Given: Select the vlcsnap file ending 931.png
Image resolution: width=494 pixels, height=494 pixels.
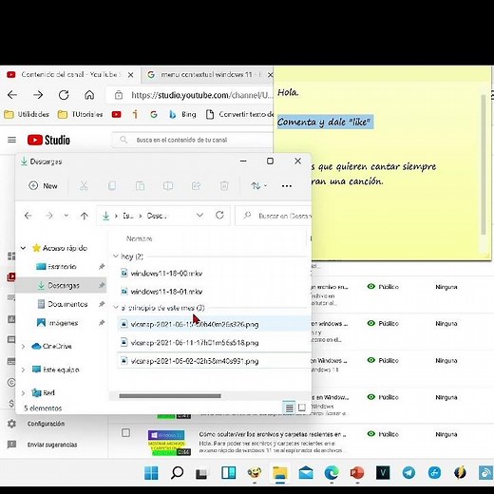Looking at the screenshot, I should (x=195, y=361).
